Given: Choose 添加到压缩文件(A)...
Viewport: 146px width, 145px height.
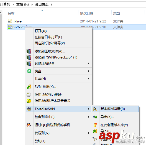Looking at the screenshot, I should [x=50, y=51].
